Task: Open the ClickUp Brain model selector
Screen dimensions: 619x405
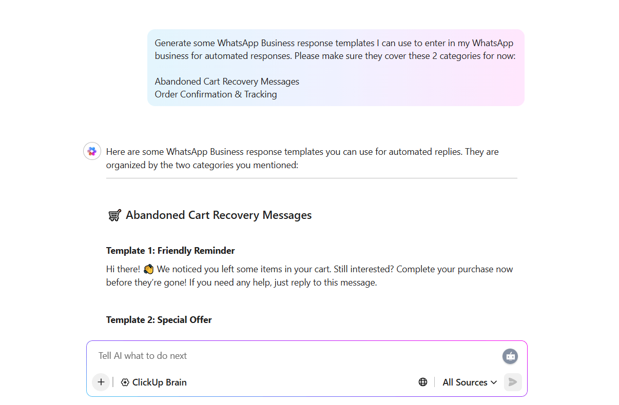Action: [x=154, y=382]
